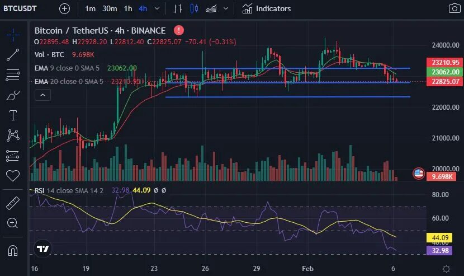Select the Vol · BTC indicator legend
This screenshot has width=464, height=276.
click(49, 54)
